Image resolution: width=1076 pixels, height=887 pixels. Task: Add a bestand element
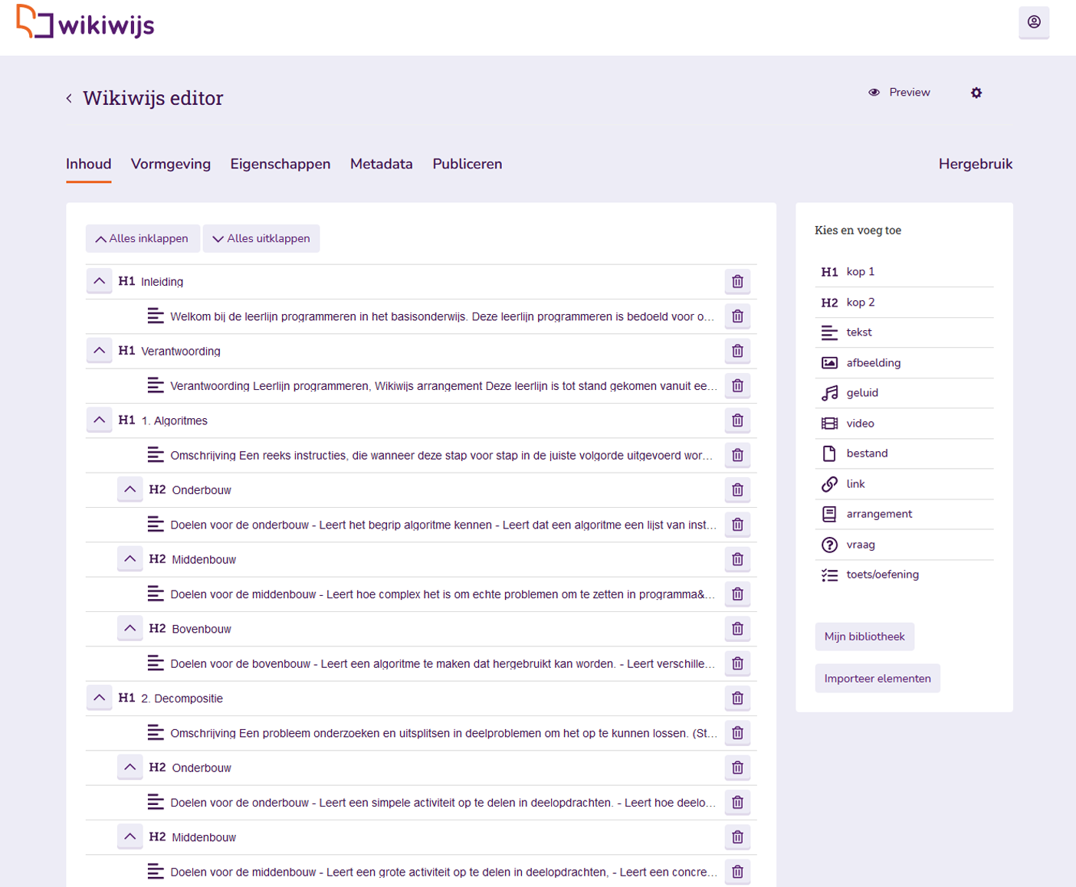[867, 453]
